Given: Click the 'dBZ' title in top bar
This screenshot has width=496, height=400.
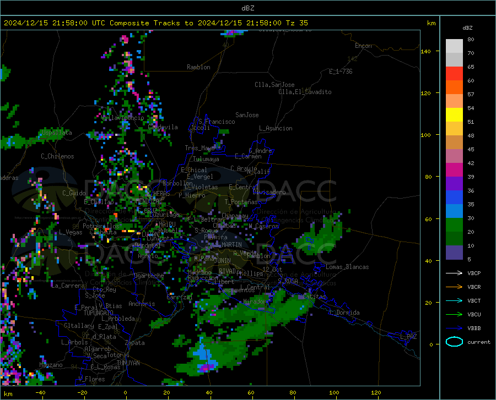Looking at the screenshot, I should click(x=247, y=8).
